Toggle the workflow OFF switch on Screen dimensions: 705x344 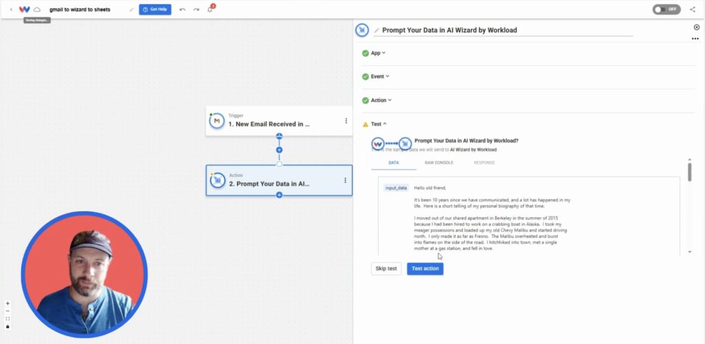[666, 10]
